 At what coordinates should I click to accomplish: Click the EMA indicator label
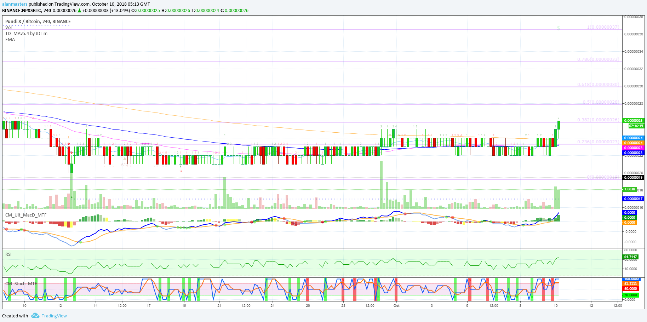tap(10, 39)
